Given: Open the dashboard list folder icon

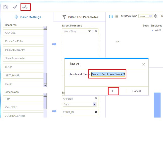Looking at the screenshot, I should [6, 7].
